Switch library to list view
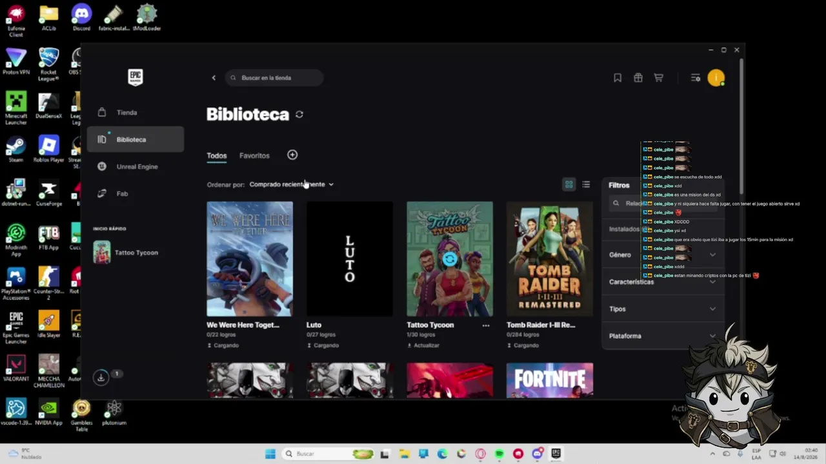 586,184
